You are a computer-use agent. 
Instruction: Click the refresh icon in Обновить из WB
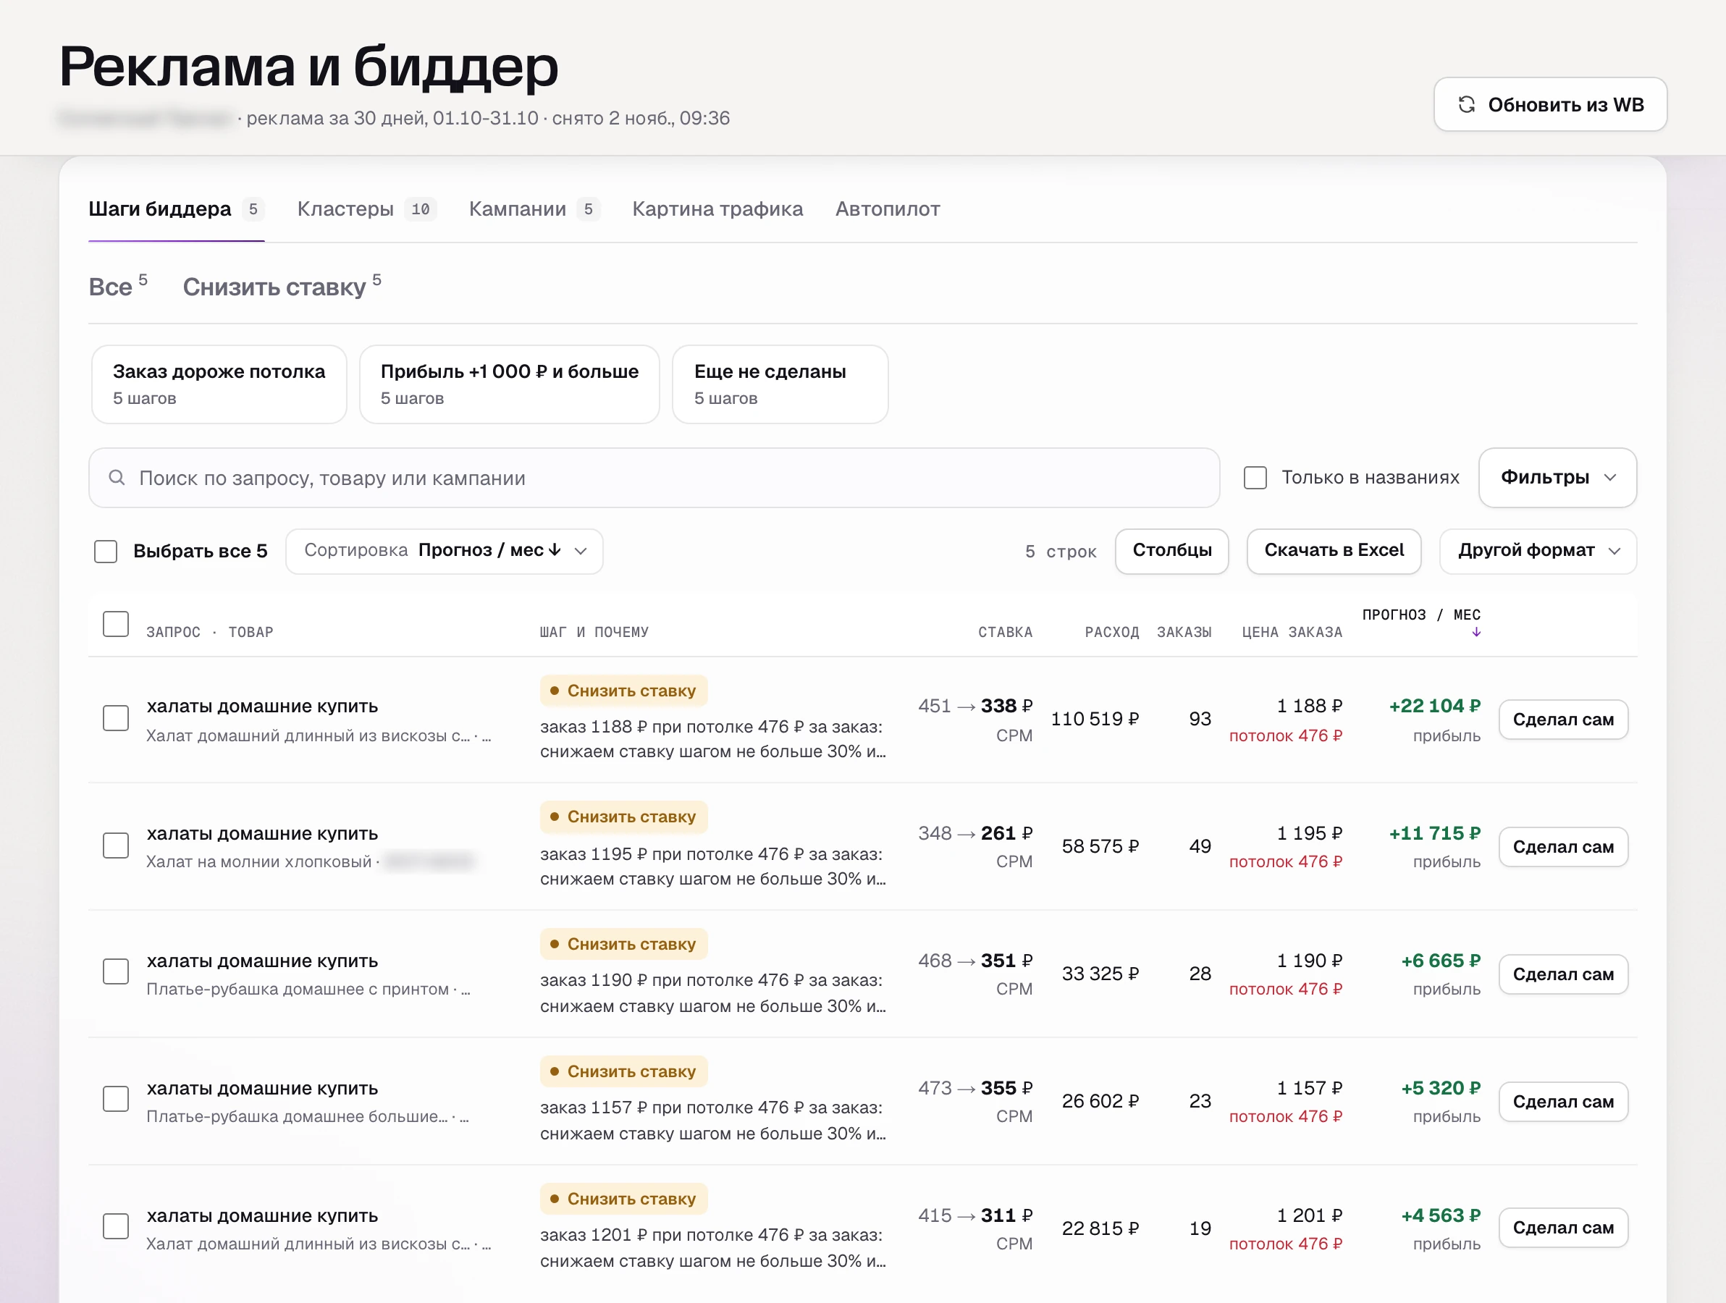(x=1466, y=104)
